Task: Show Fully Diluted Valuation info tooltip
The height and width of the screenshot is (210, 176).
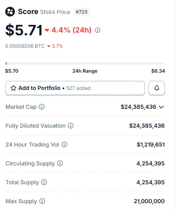Action: point(71,126)
